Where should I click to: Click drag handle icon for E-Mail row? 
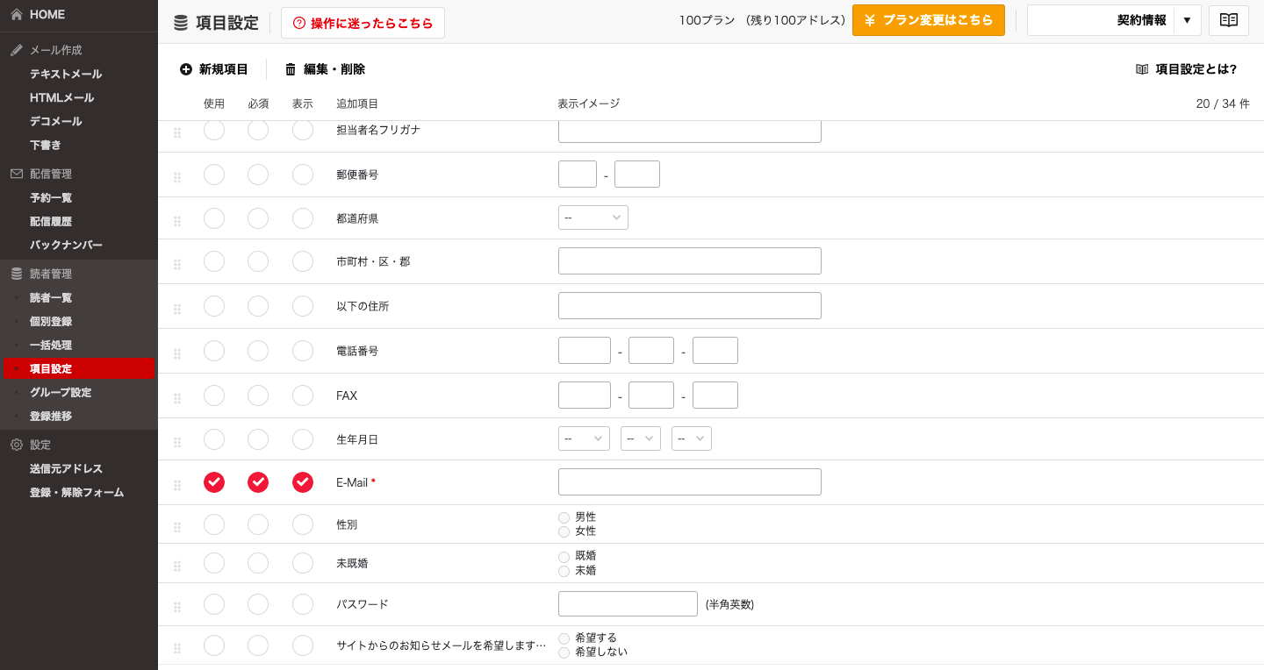[177, 485]
